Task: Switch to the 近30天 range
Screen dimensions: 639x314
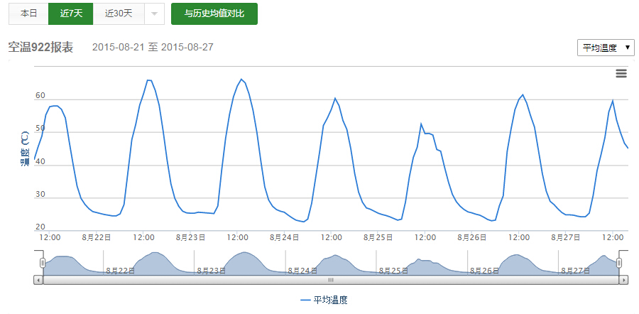Action: pyautogui.click(x=119, y=13)
